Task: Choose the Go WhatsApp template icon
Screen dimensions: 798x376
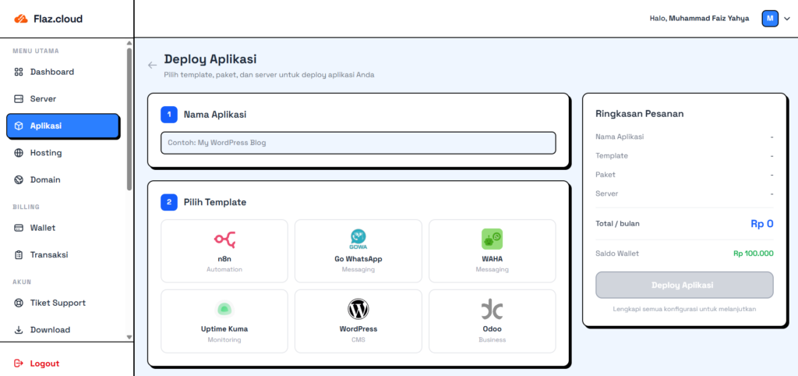Action: click(x=358, y=239)
